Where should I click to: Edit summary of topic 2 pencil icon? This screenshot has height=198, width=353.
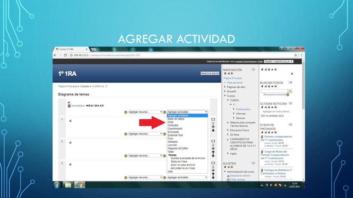(70, 143)
